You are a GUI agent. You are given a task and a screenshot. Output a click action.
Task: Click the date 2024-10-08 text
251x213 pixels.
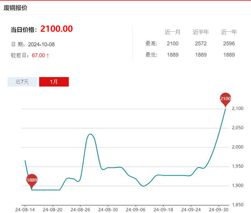41,44
